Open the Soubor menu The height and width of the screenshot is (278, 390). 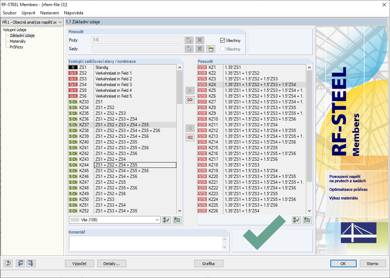point(10,13)
